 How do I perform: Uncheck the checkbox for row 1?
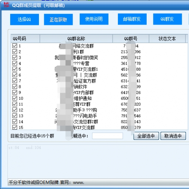point(15,46)
